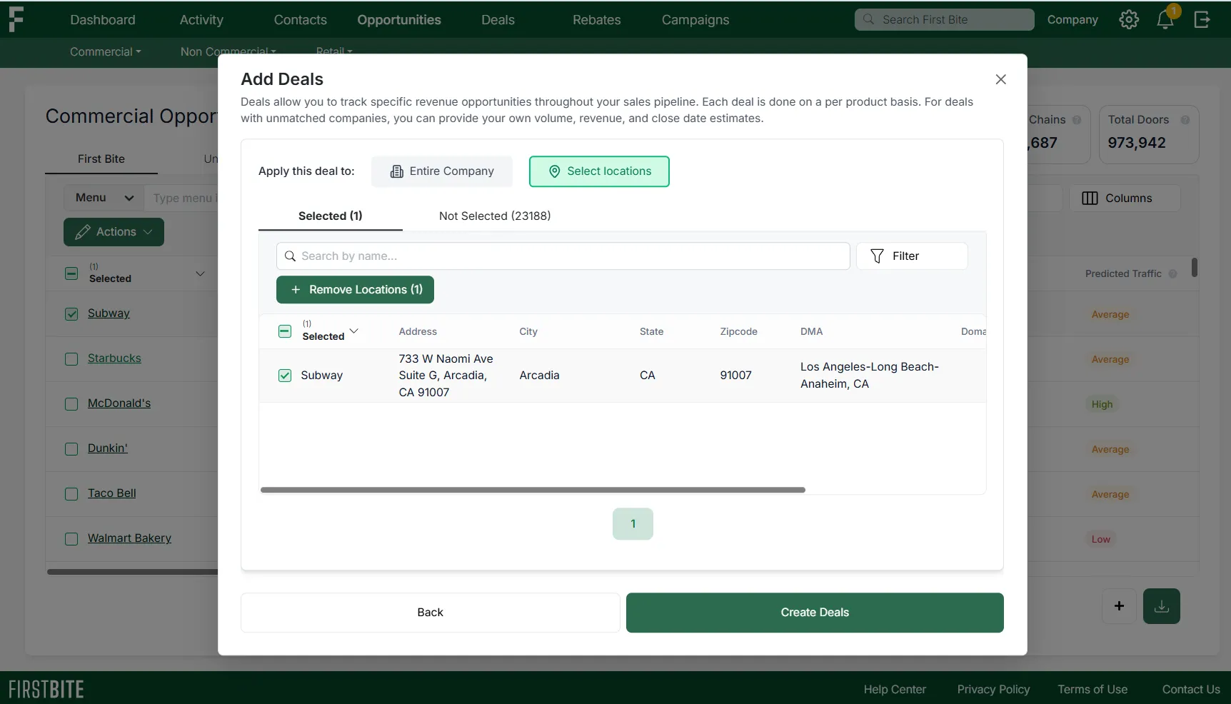The height and width of the screenshot is (704, 1231).
Task: Click the plus add button near download
Action: pos(1119,606)
